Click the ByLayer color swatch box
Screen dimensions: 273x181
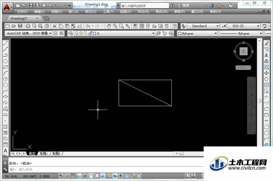[x=180, y=33]
